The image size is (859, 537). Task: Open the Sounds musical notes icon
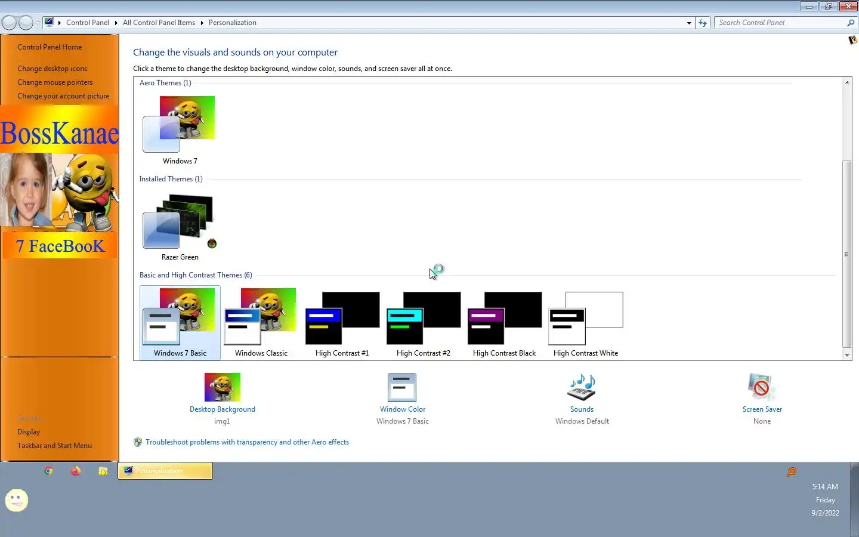tap(582, 387)
